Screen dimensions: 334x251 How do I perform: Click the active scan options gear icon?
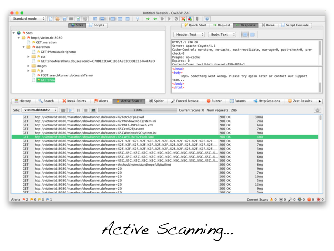pos(317,110)
